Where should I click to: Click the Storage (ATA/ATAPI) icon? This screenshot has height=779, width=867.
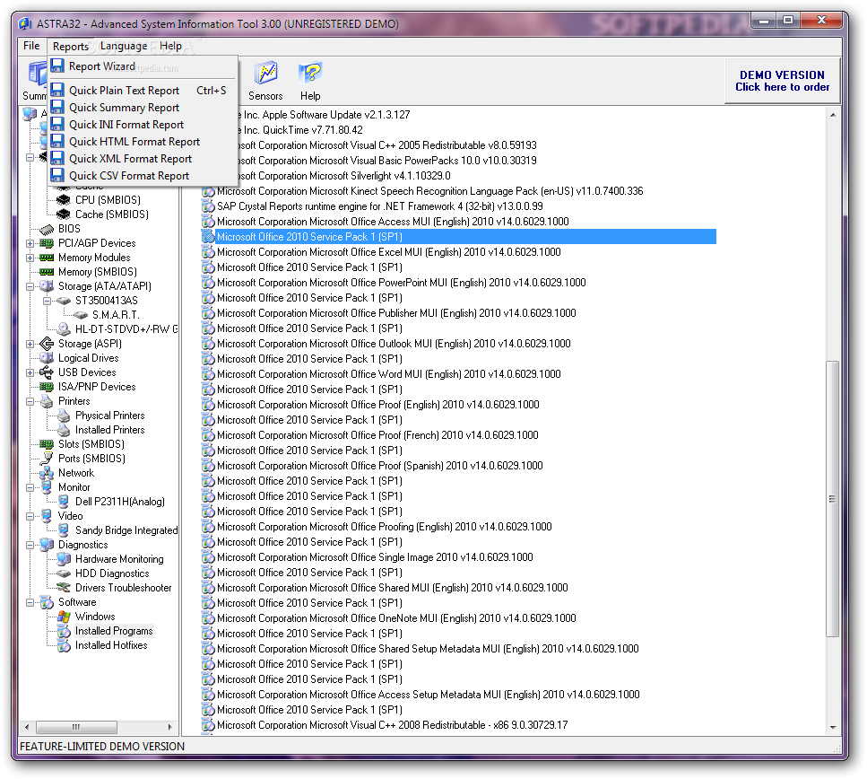point(47,286)
